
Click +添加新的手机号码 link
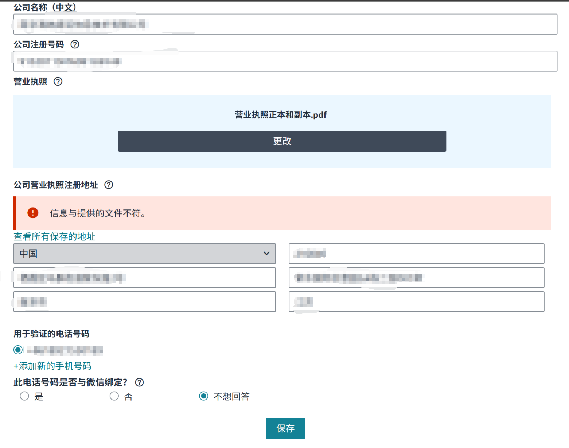tap(52, 366)
